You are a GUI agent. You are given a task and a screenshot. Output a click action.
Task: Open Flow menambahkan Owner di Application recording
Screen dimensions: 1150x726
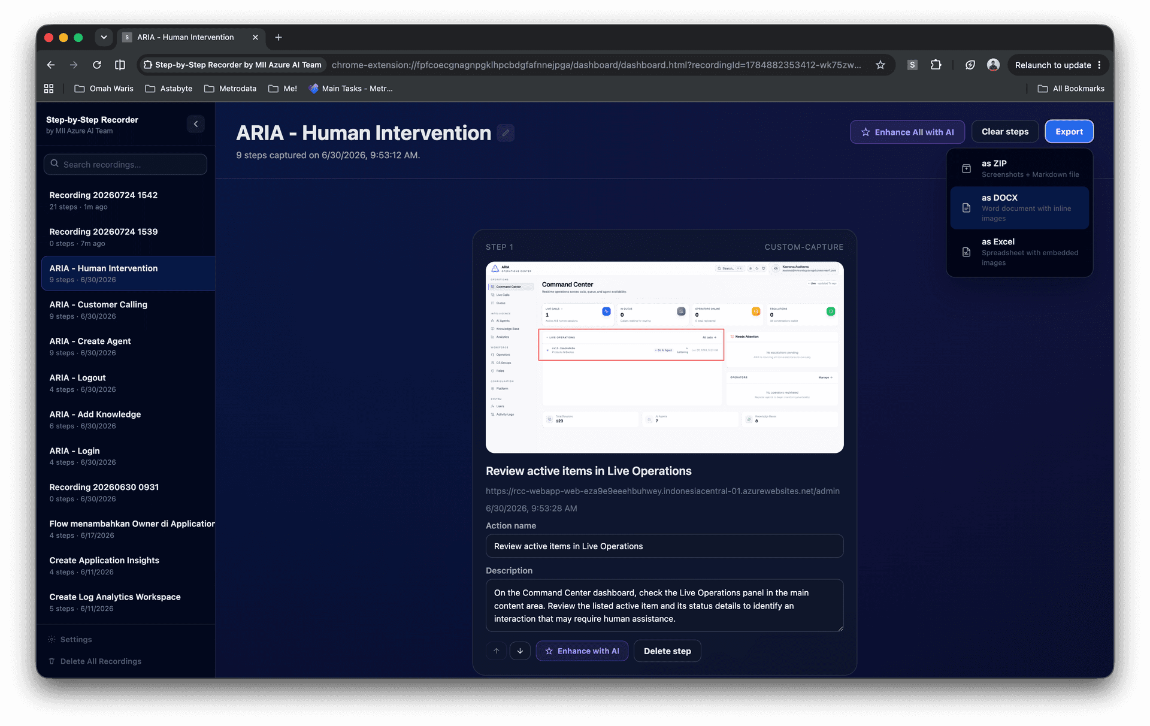[x=128, y=530]
